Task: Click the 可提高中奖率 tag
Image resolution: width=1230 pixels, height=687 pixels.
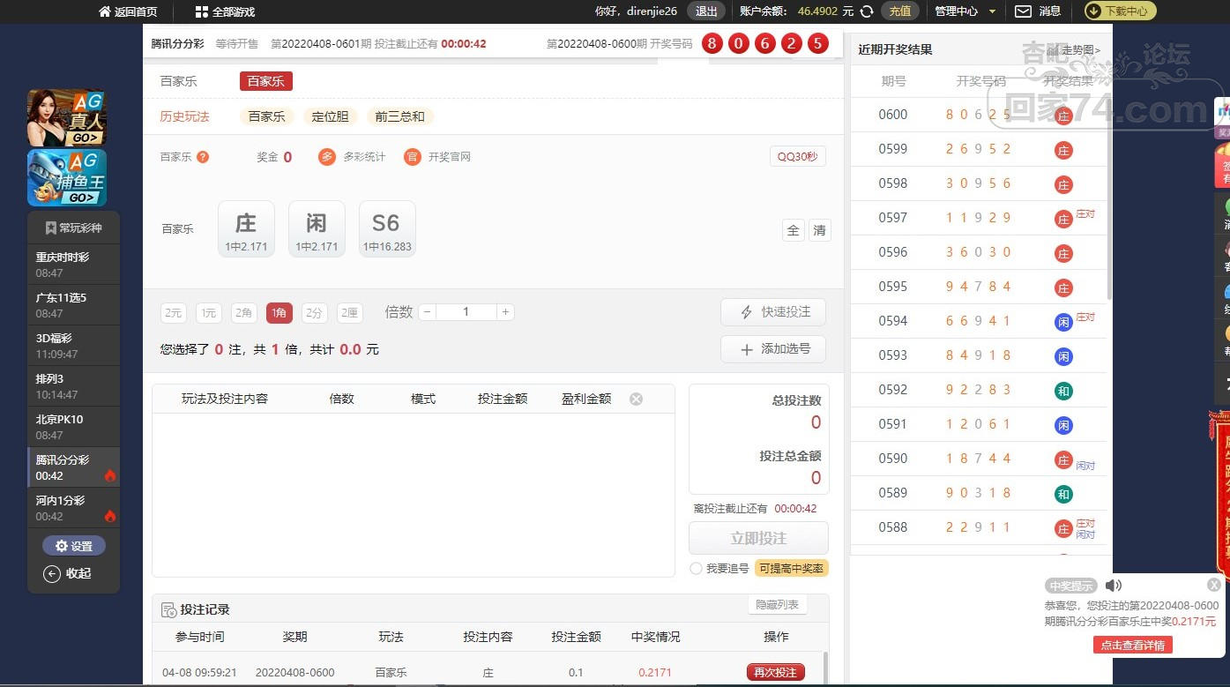Action: (792, 569)
